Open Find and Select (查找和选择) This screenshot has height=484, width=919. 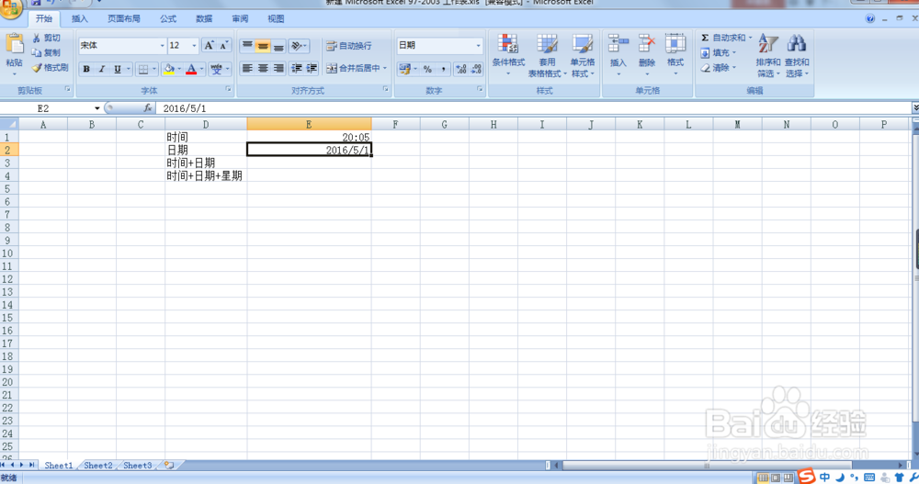(x=797, y=55)
